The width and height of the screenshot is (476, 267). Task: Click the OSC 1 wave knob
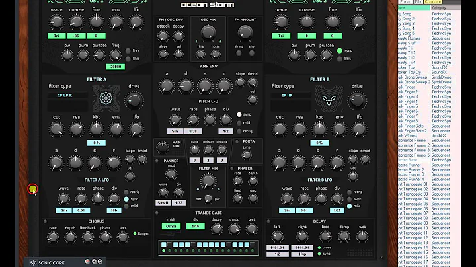[56, 22]
